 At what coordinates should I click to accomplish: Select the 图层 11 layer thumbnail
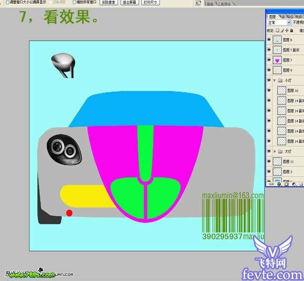pos(277,162)
